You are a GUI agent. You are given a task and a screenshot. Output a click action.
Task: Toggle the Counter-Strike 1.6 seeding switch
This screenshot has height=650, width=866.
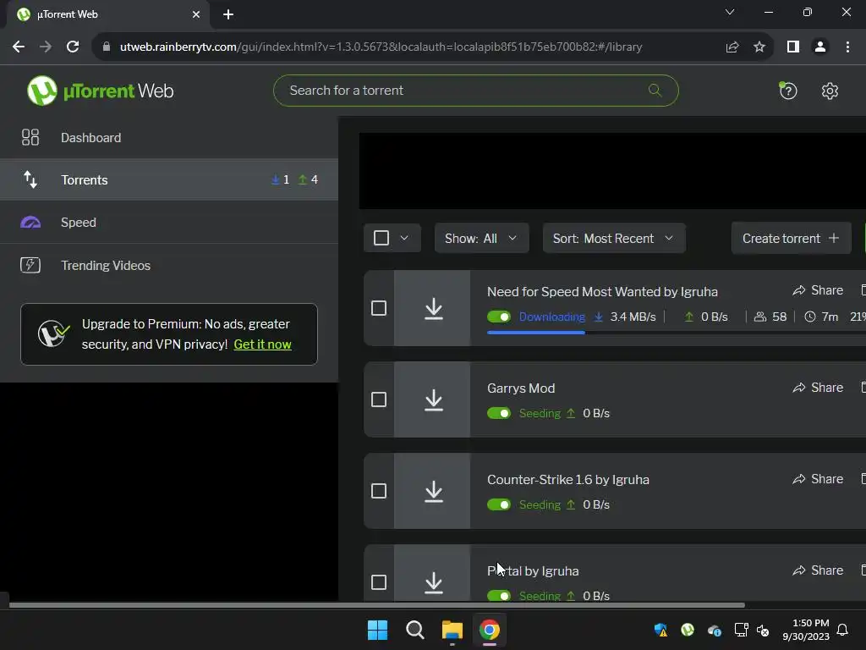(x=499, y=504)
